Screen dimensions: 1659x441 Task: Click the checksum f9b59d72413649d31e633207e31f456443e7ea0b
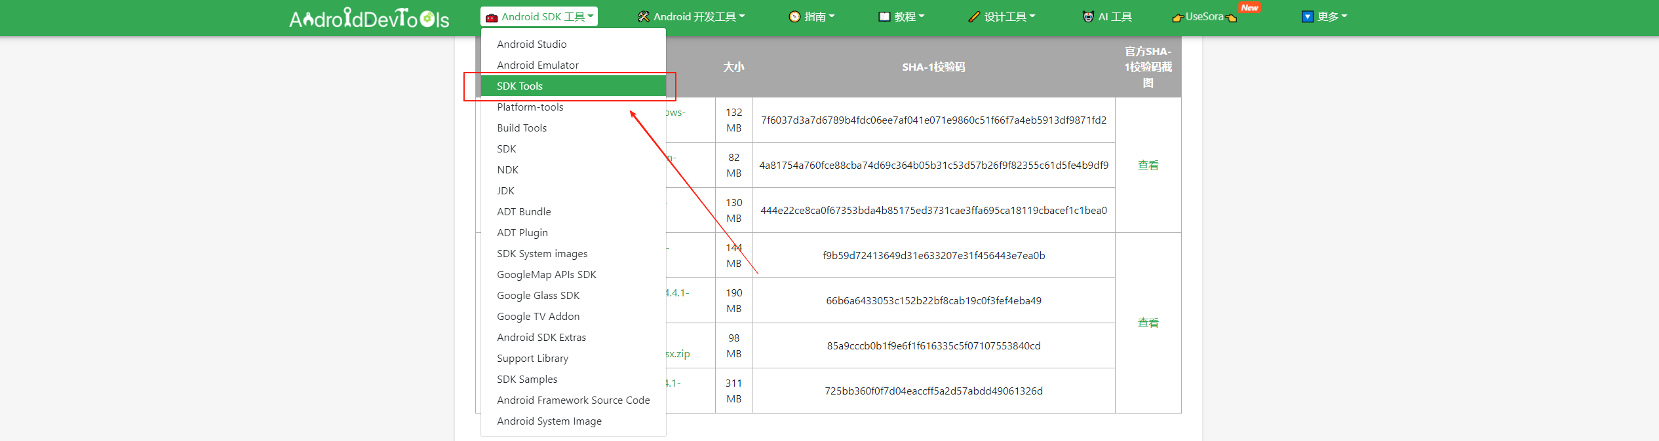933,255
